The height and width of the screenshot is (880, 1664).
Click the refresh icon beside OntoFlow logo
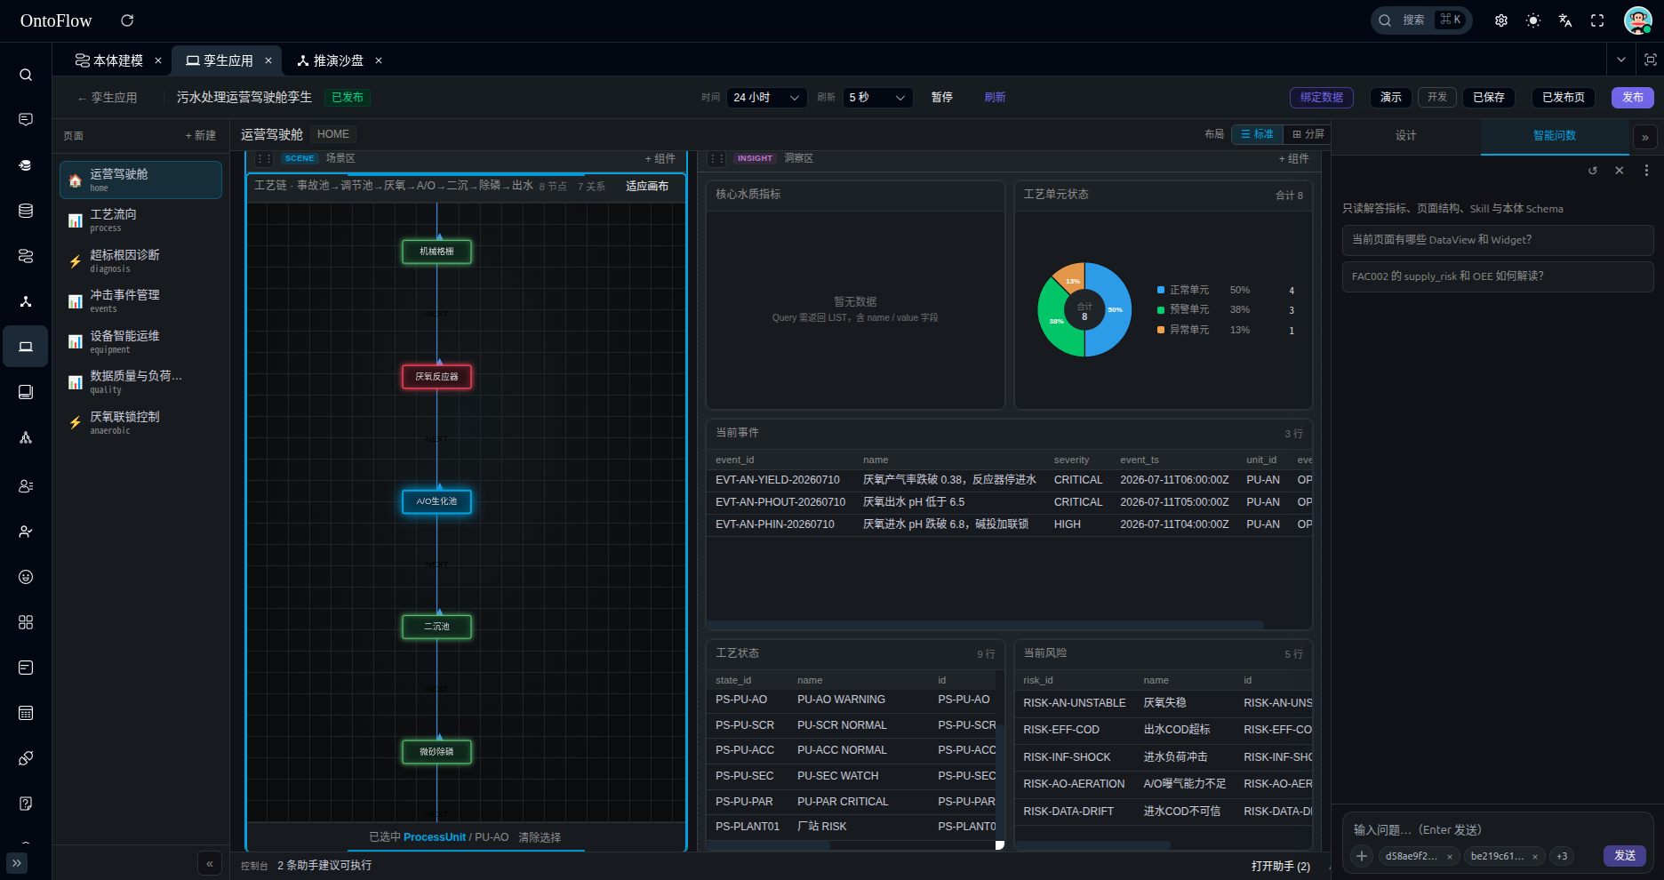(127, 20)
